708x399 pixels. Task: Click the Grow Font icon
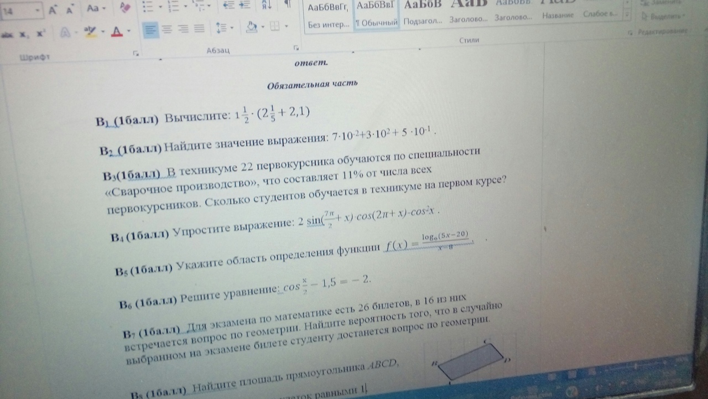(51, 9)
